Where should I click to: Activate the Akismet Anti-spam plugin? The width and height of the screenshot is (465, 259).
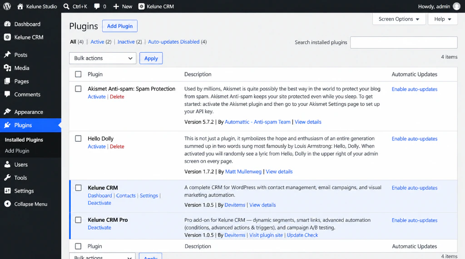pyautogui.click(x=97, y=97)
